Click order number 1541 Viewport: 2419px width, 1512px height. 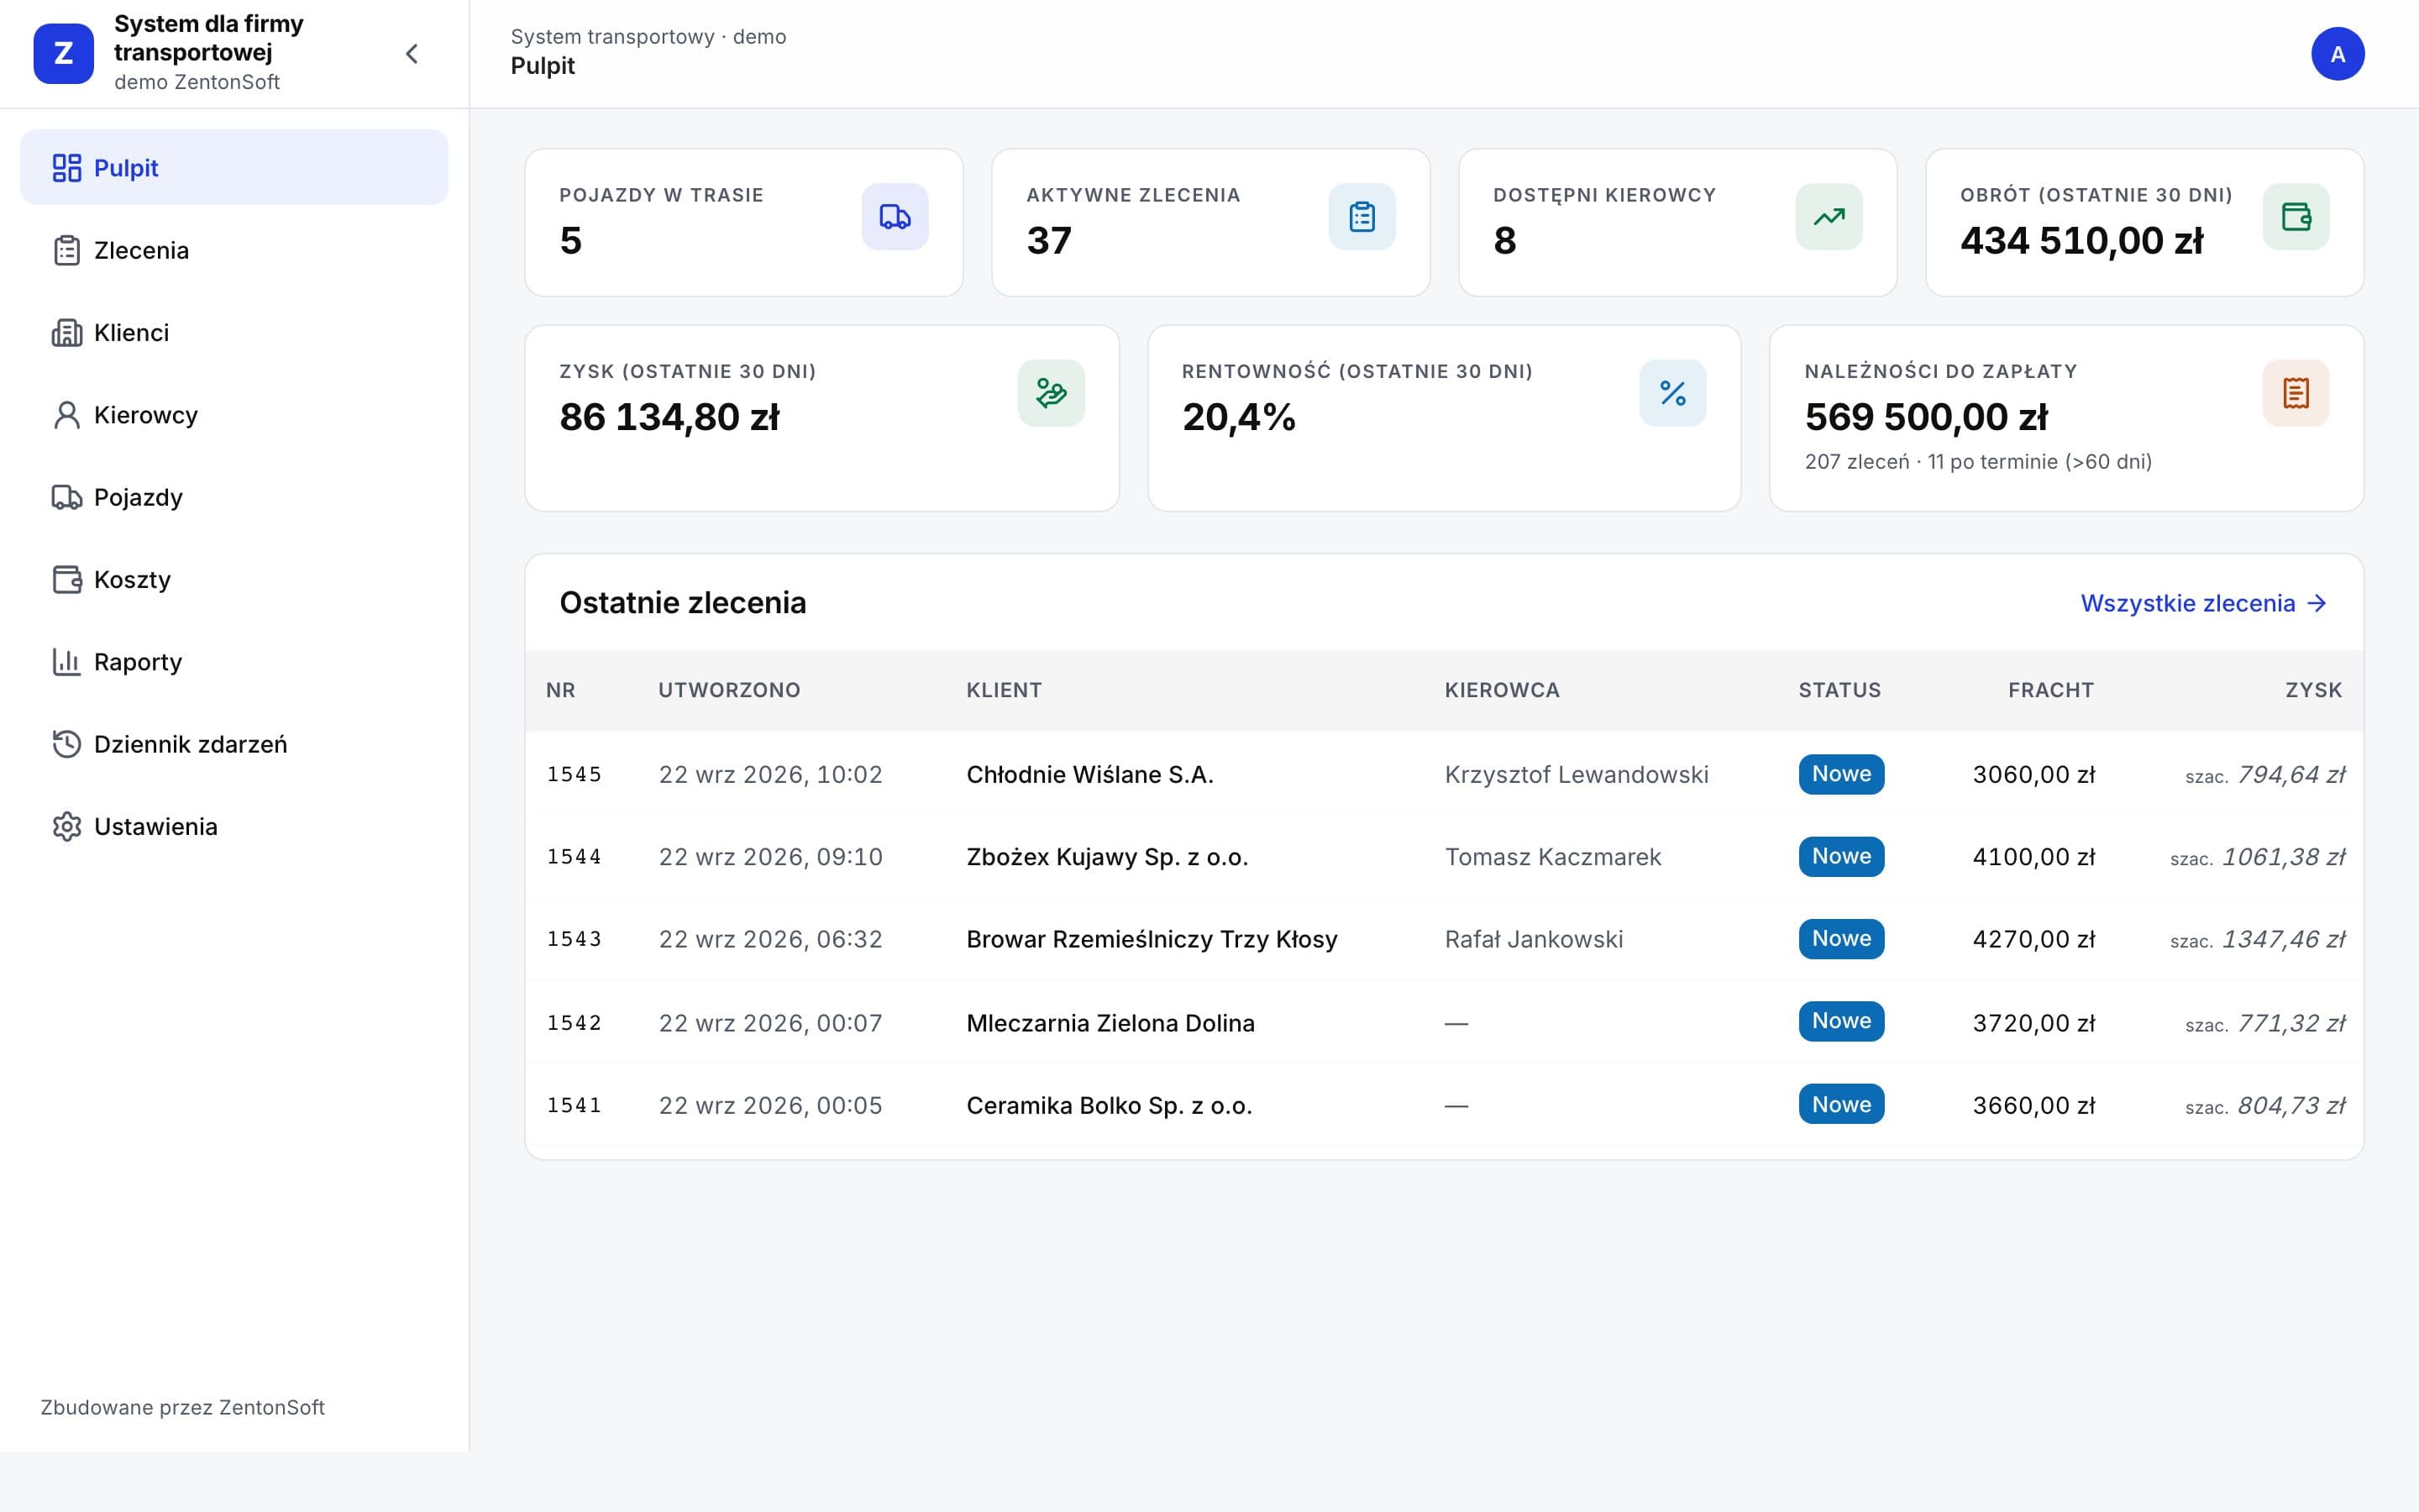pyautogui.click(x=574, y=1105)
